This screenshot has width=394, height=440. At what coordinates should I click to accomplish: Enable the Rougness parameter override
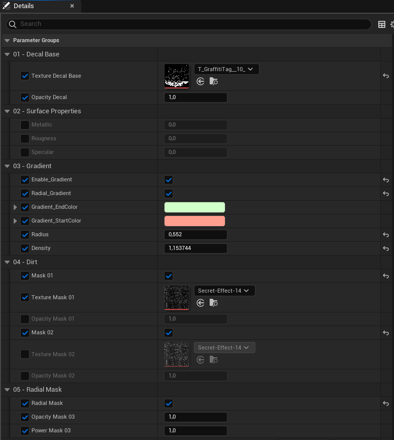point(25,139)
